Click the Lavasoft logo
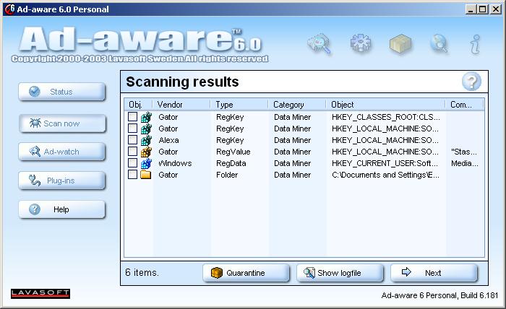 [x=40, y=293]
